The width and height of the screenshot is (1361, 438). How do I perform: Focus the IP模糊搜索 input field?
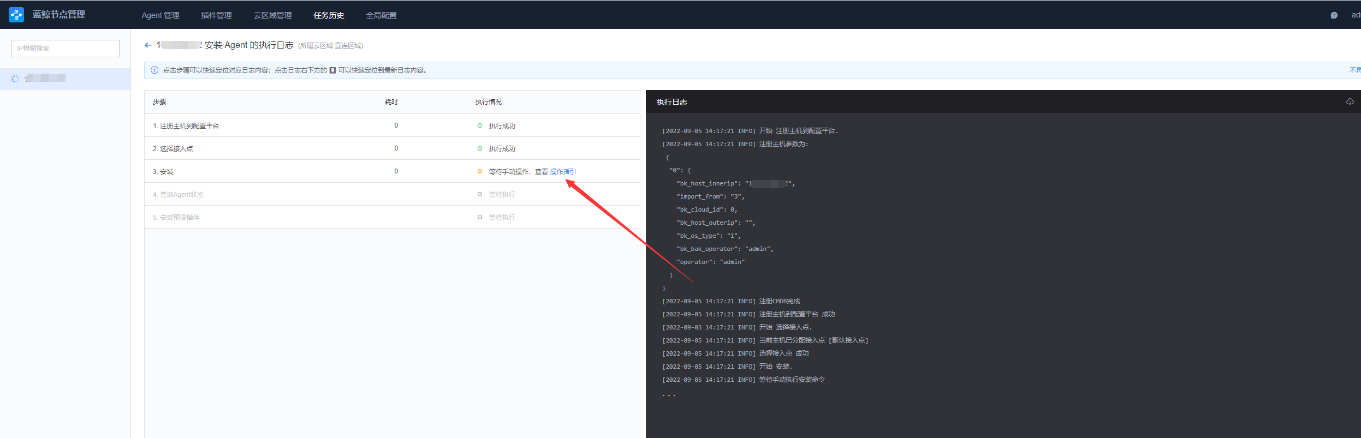tap(65, 48)
